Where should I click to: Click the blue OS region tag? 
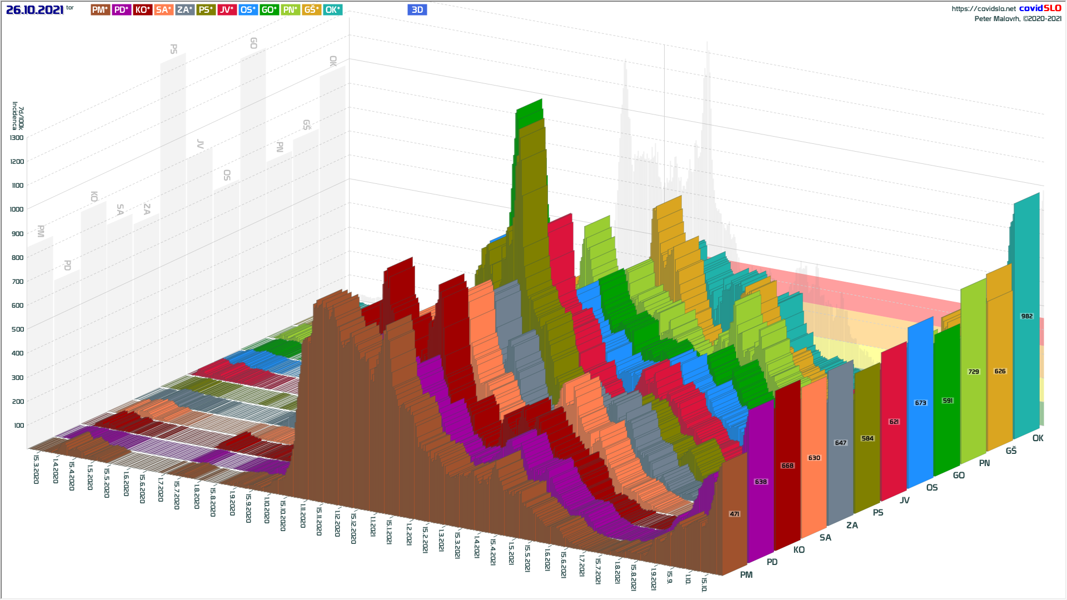tap(248, 9)
